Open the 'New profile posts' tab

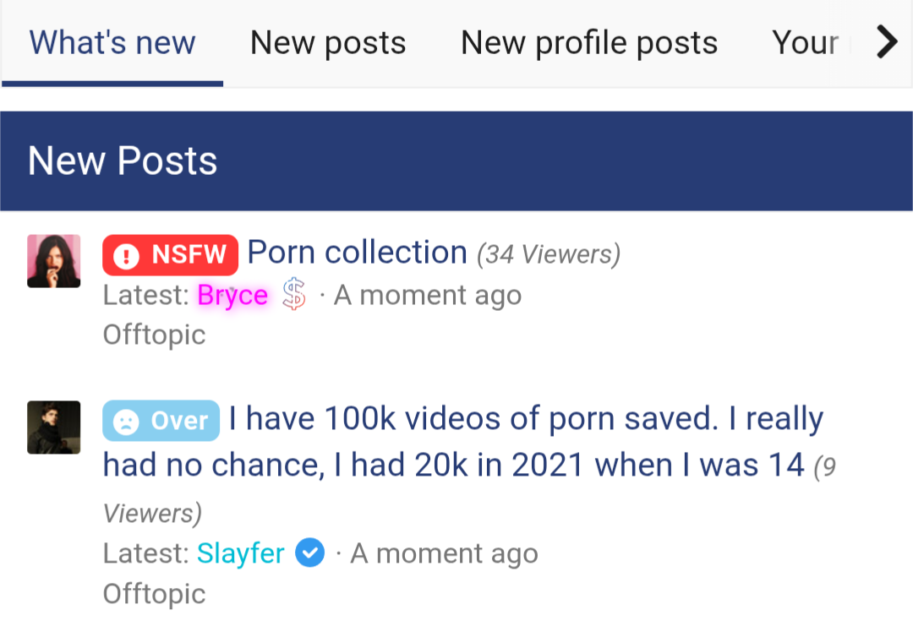point(588,42)
